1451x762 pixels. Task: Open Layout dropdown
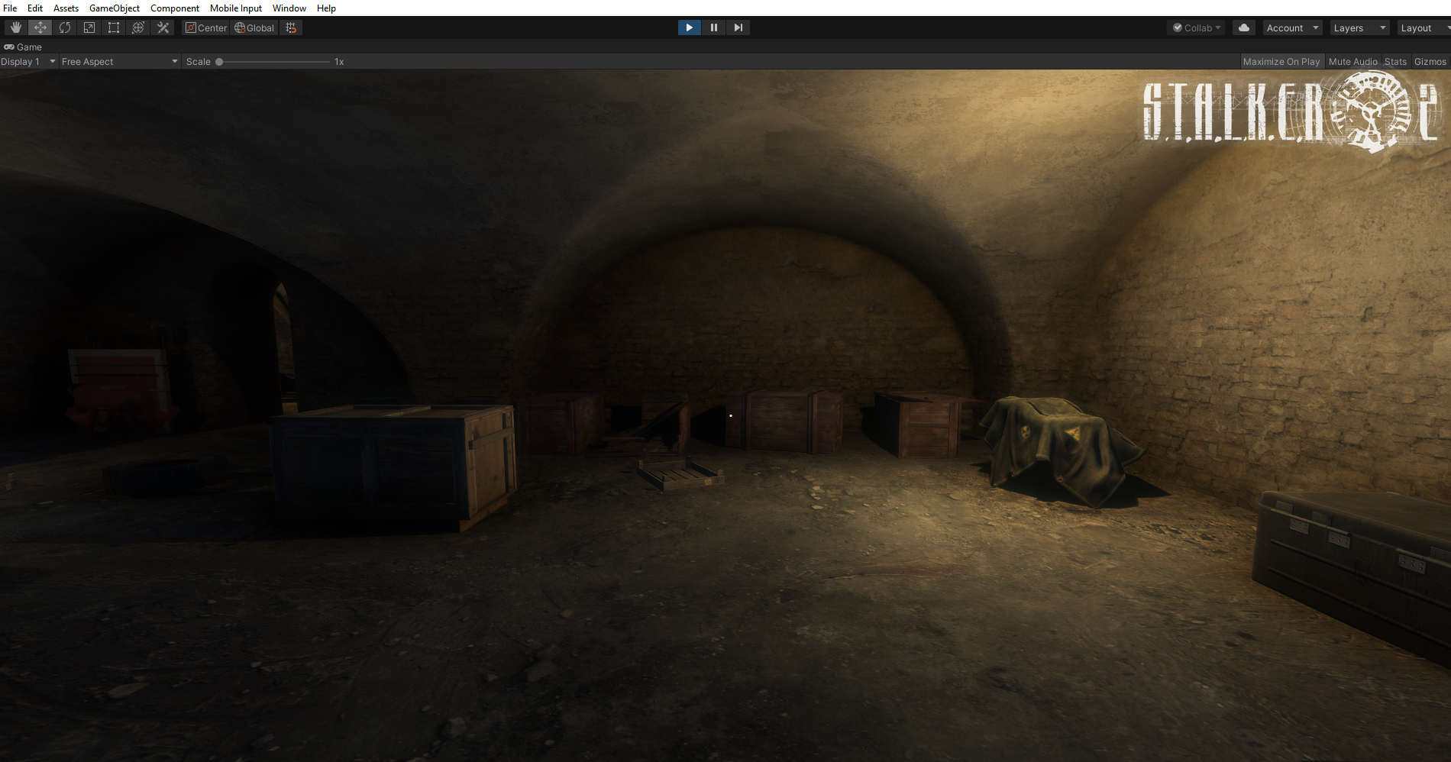(1424, 27)
